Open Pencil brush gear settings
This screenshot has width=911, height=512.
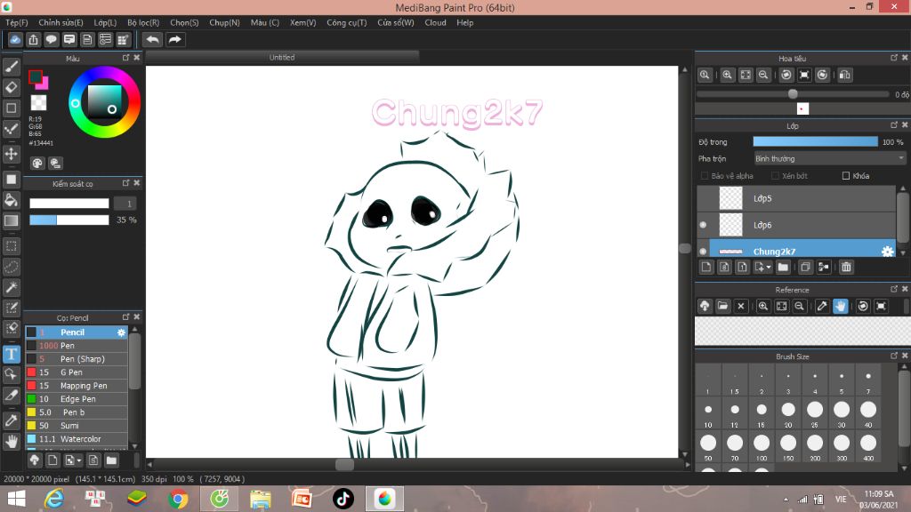[x=121, y=332]
